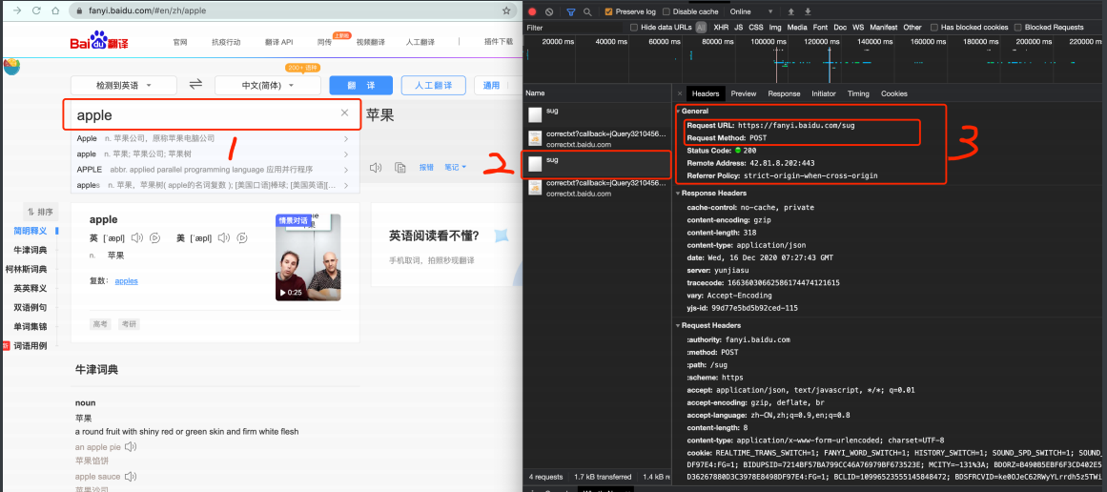Check the Hide data URLs checkbox

(633, 28)
